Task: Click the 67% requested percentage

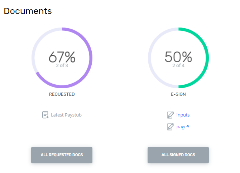Action: (62, 57)
